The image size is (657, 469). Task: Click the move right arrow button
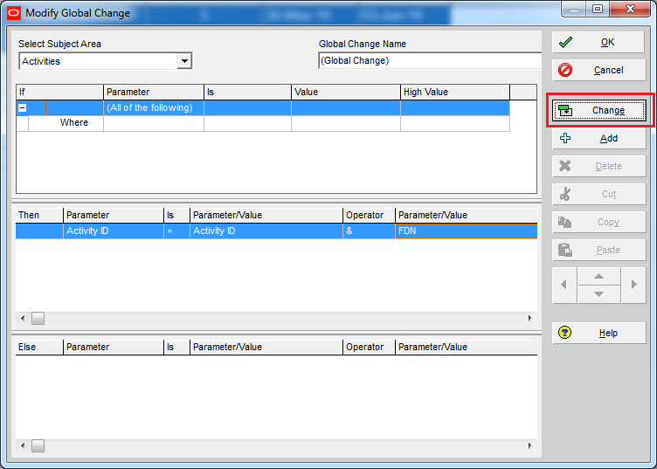click(633, 285)
